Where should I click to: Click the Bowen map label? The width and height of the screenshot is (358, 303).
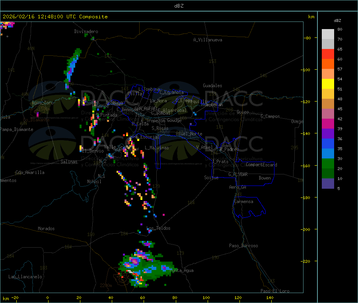coord(265,178)
